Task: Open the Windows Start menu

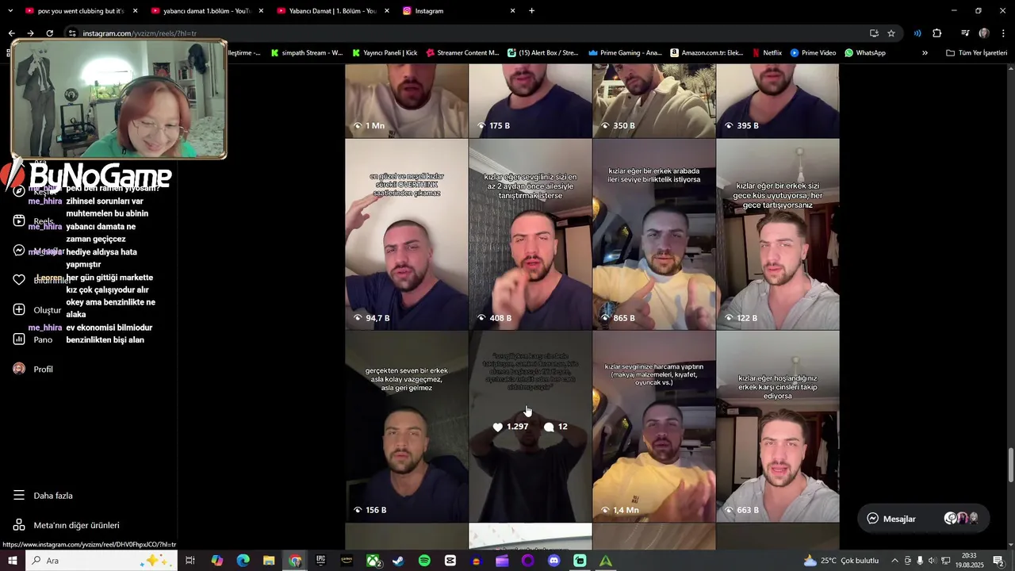Action: pos(13,561)
